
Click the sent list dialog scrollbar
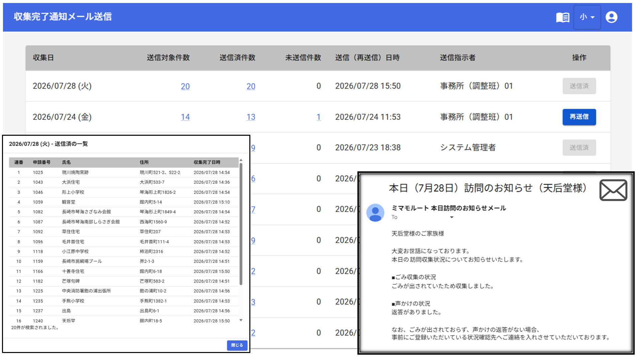coord(241,224)
